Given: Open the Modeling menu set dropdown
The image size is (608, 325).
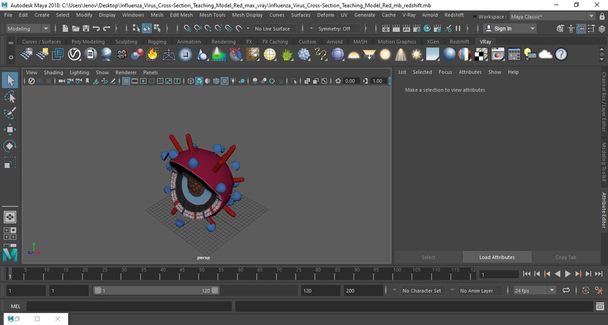Looking at the screenshot, I should pos(28,28).
